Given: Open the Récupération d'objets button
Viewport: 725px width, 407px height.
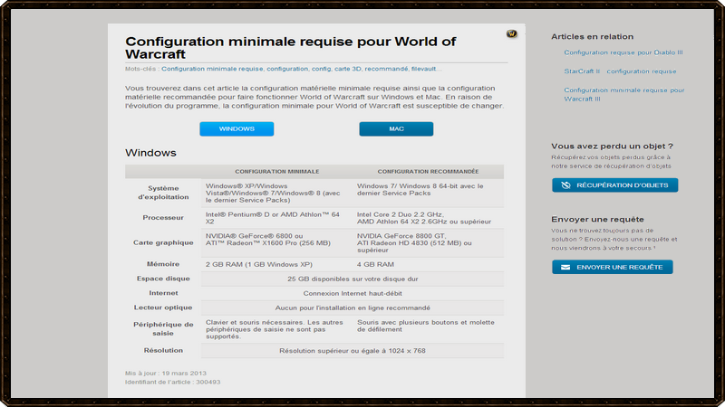Looking at the screenshot, I should point(615,185).
